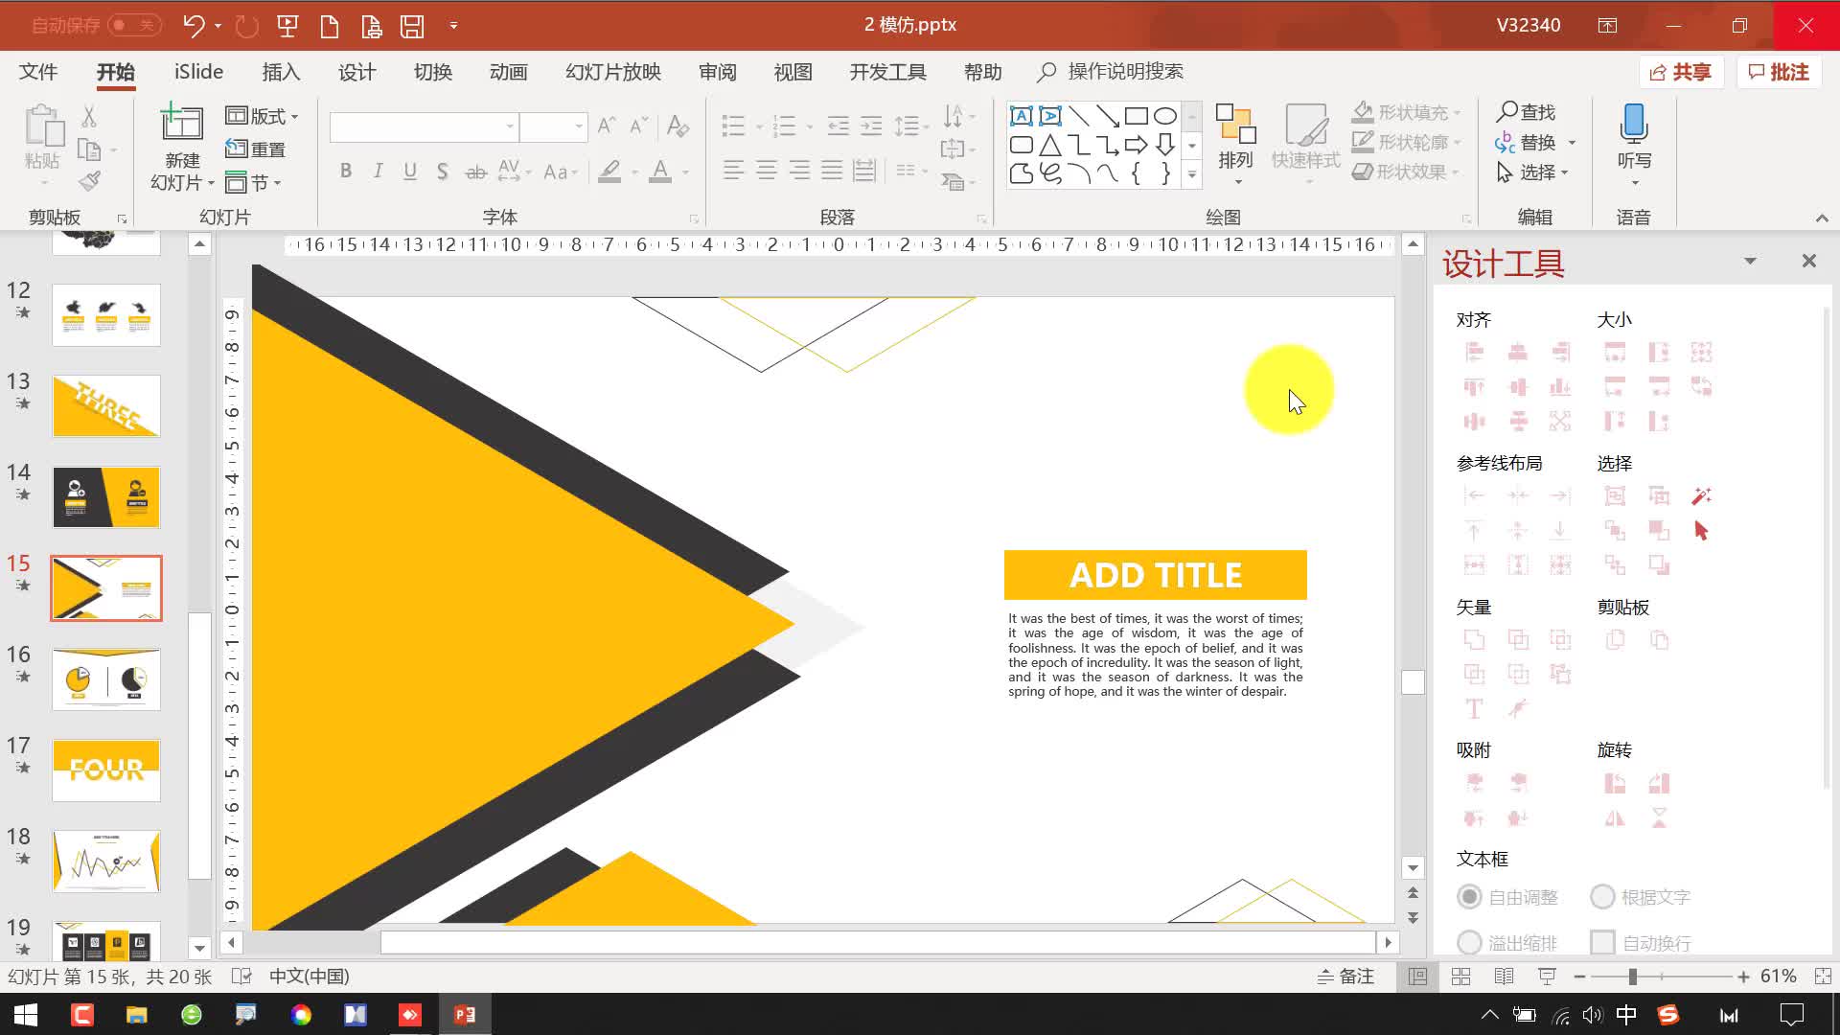Open the font name dropdown
1840x1035 pixels.
[510, 126]
